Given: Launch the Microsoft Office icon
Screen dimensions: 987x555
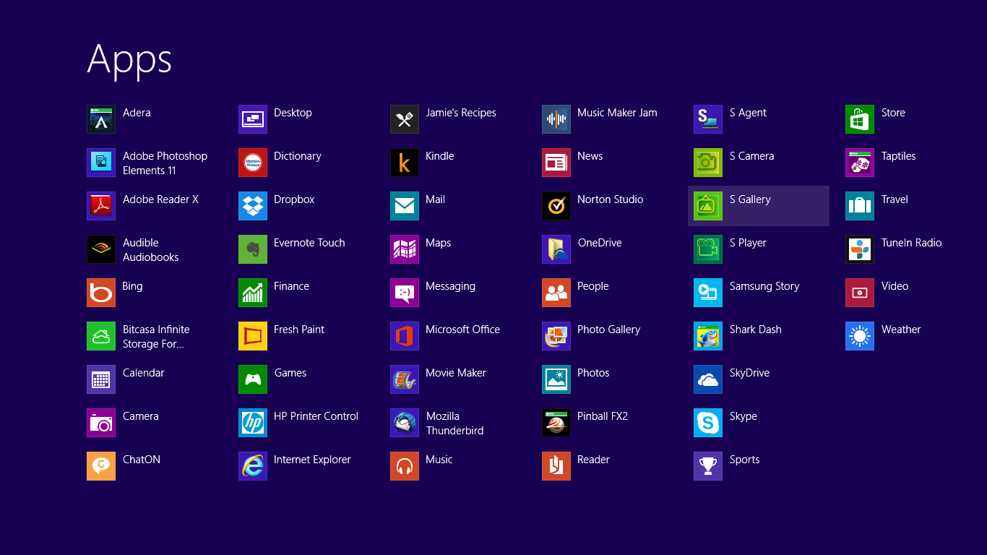Looking at the screenshot, I should point(405,336).
